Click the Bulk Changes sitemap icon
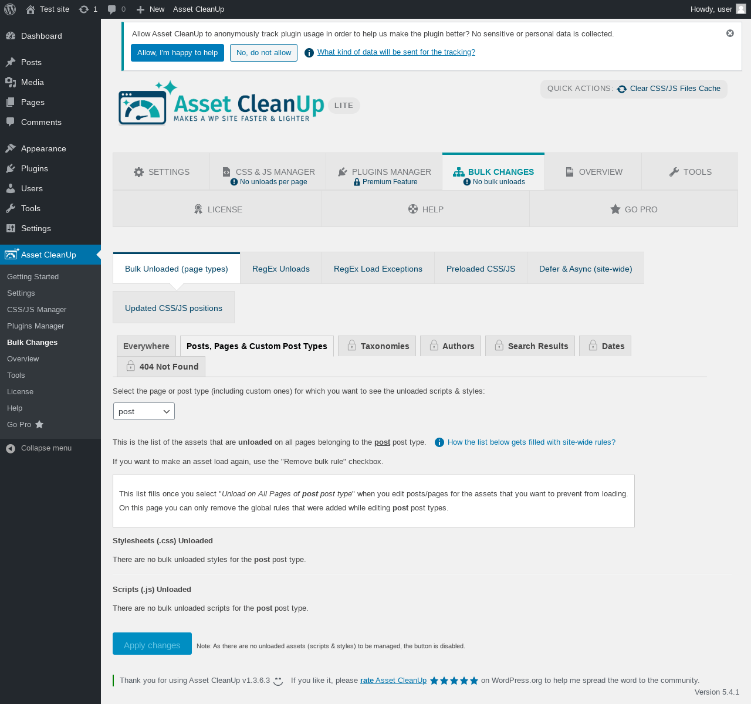Screen dimensions: 751x704 click(x=459, y=172)
